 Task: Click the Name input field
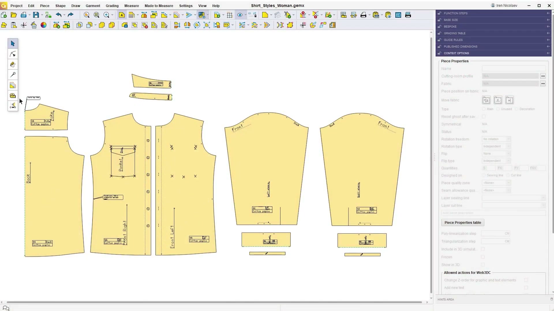tap(514, 69)
